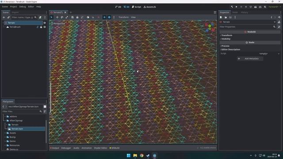Select the TerraBrush node in scene tree

click(15, 27)
